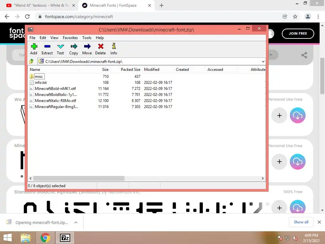The height and width of the screenshot is (244, 325).
Task: Sort by the Accessed column header
Action: tap(221, 70)
